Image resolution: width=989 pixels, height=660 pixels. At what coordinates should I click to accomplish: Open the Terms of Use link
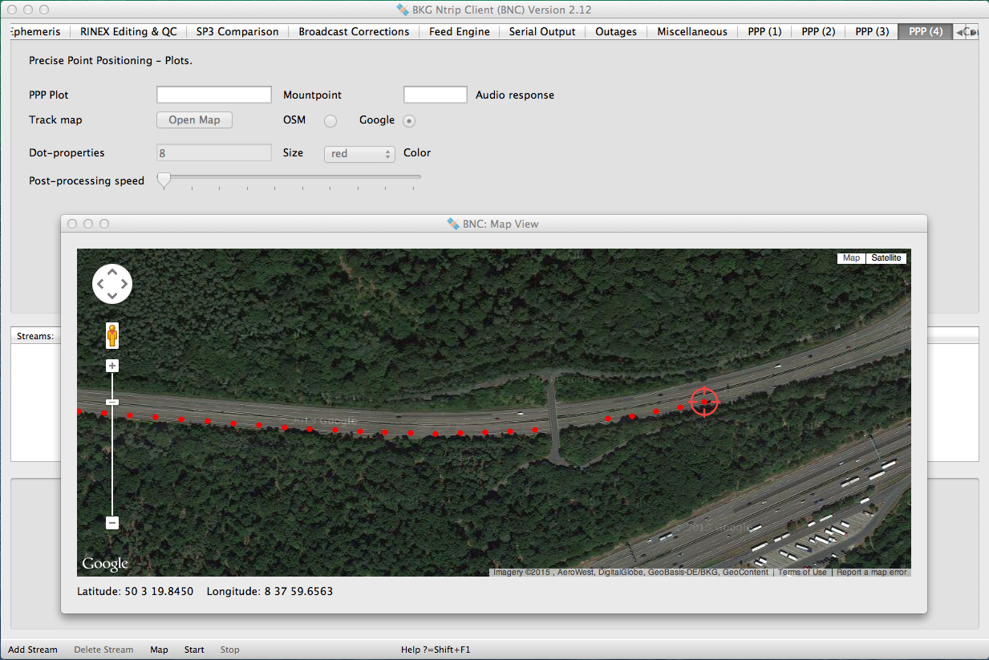[x=802, y=573]
